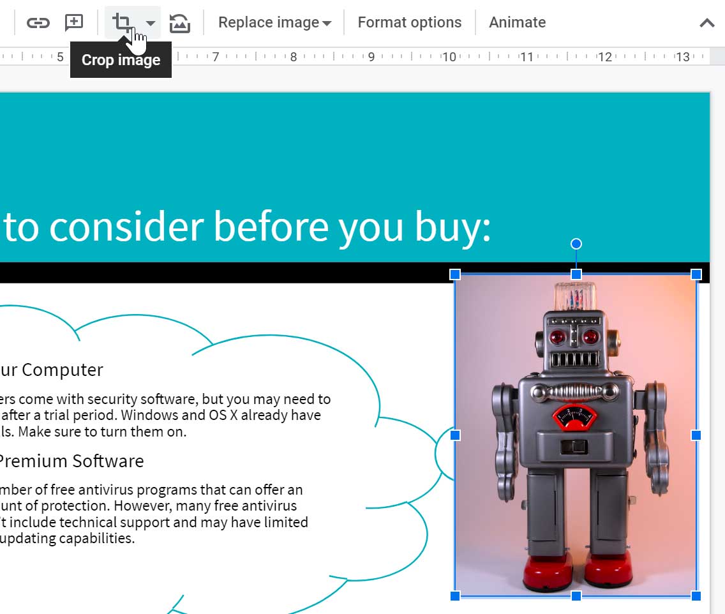
Task: Click the slide title text "to consider before you buy:"
Action: 248,227
